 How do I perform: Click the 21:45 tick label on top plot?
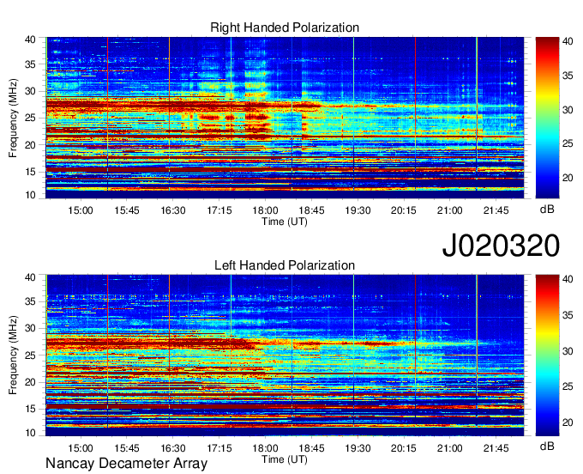click(x=496, y=210)
